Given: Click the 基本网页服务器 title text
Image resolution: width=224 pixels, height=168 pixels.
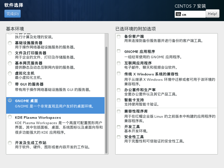Looking at the screenshot, I should coord(29,63).
